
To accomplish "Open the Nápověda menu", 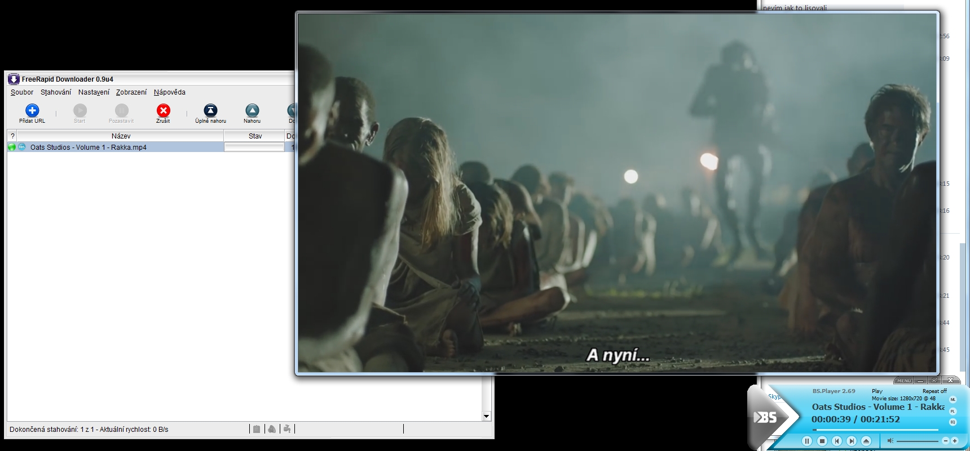I will click(170, 92).
